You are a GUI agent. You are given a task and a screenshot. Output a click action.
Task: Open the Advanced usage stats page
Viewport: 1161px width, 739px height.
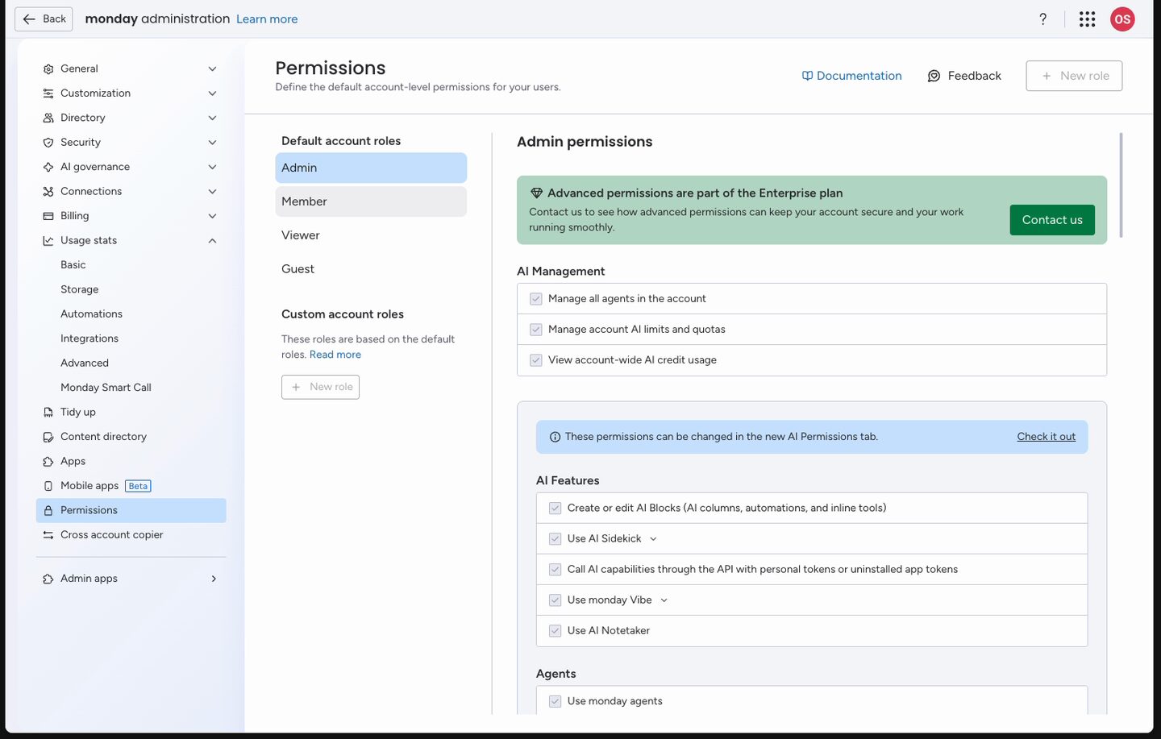tap(85, 363)
